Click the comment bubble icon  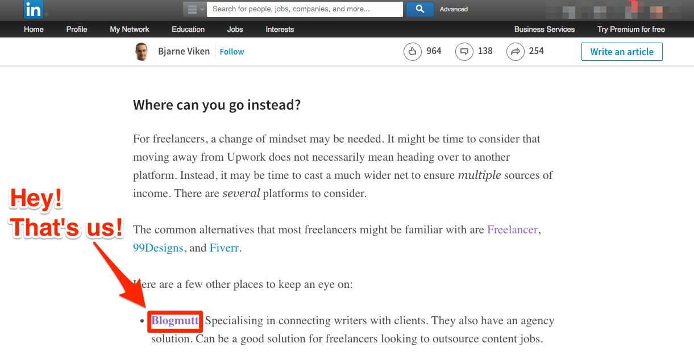click(464, 52)
